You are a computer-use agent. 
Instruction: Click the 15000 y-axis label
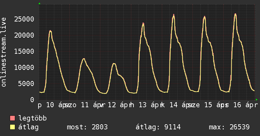click(x=24, y=51)
